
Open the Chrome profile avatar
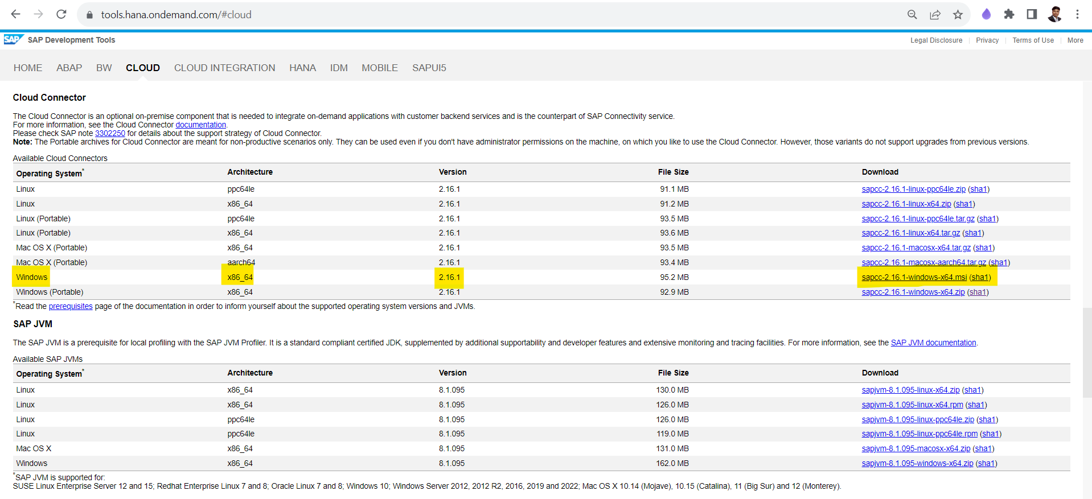pos(1054,14)
